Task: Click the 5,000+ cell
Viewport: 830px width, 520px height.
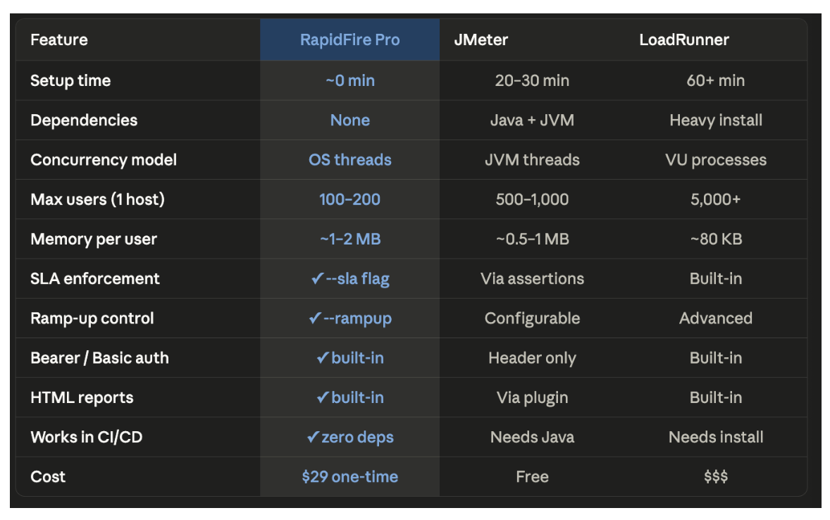Action: (716, 199)
